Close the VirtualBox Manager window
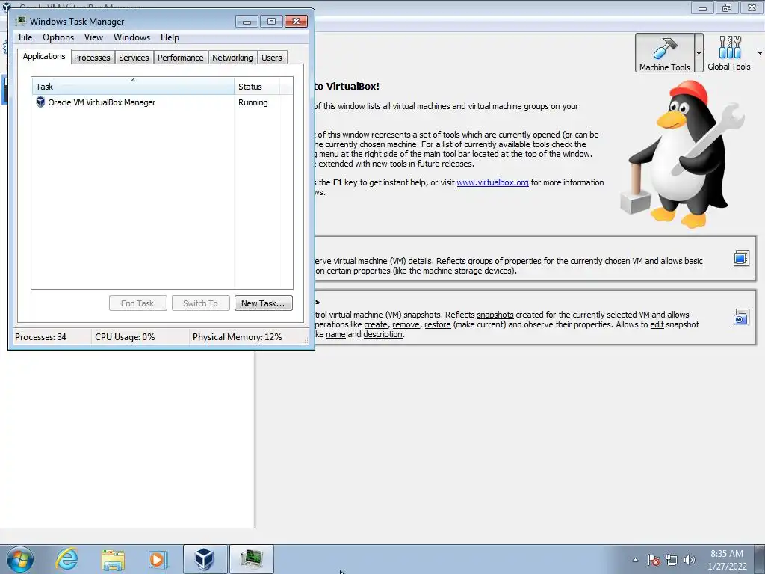The width and height of the screenshot is (765, 574). [x=752, y=7]
